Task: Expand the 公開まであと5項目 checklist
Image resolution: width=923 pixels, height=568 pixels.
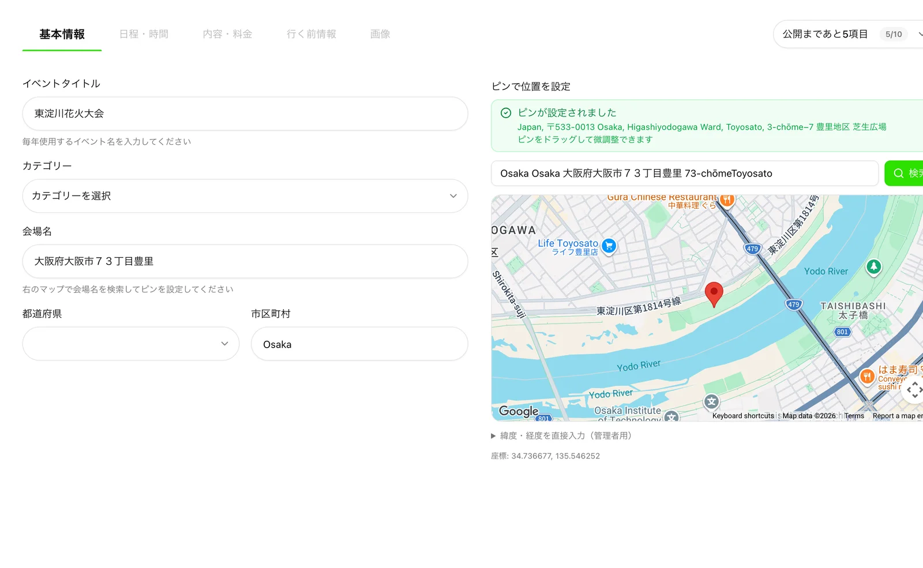Action: pos(848,34)
